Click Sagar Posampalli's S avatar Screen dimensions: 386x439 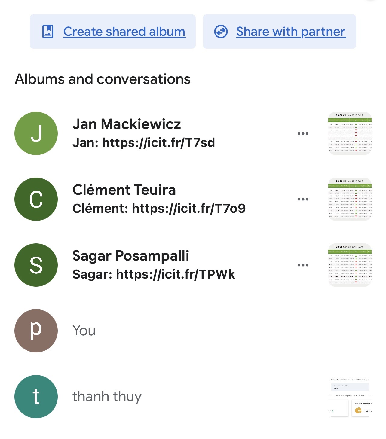click(36, 265)
